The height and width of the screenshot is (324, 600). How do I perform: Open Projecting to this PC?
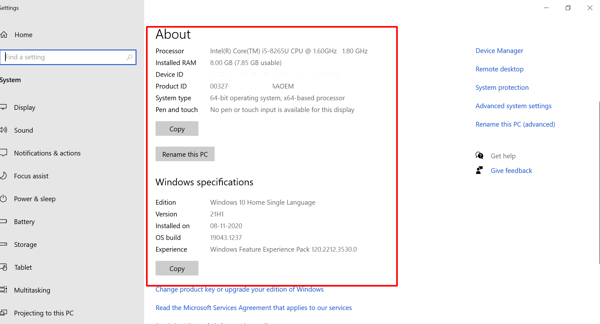coord(4,313)
